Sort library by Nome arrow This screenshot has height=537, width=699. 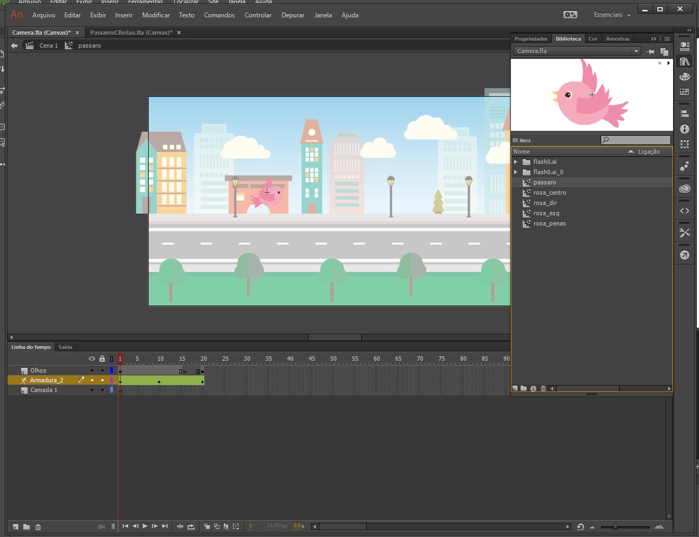coord(630,151)
